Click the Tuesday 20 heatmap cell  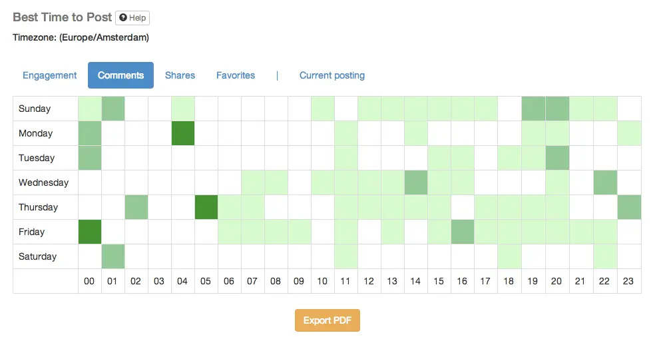[x=556, y=158]
